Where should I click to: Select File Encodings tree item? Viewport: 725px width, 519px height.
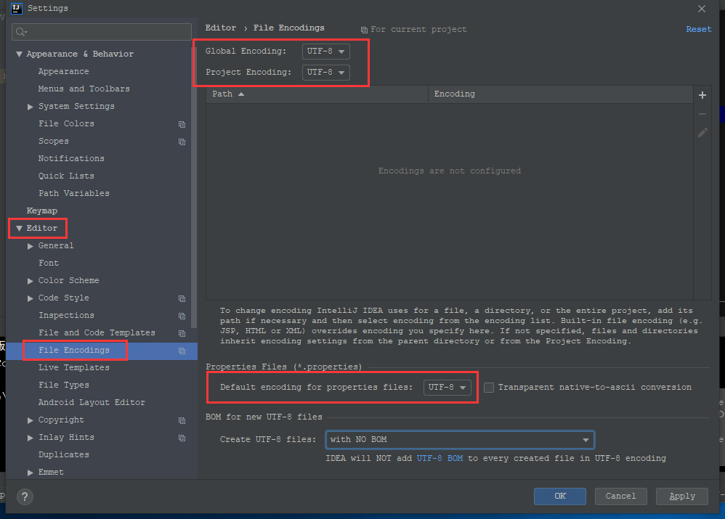(74, 351)
